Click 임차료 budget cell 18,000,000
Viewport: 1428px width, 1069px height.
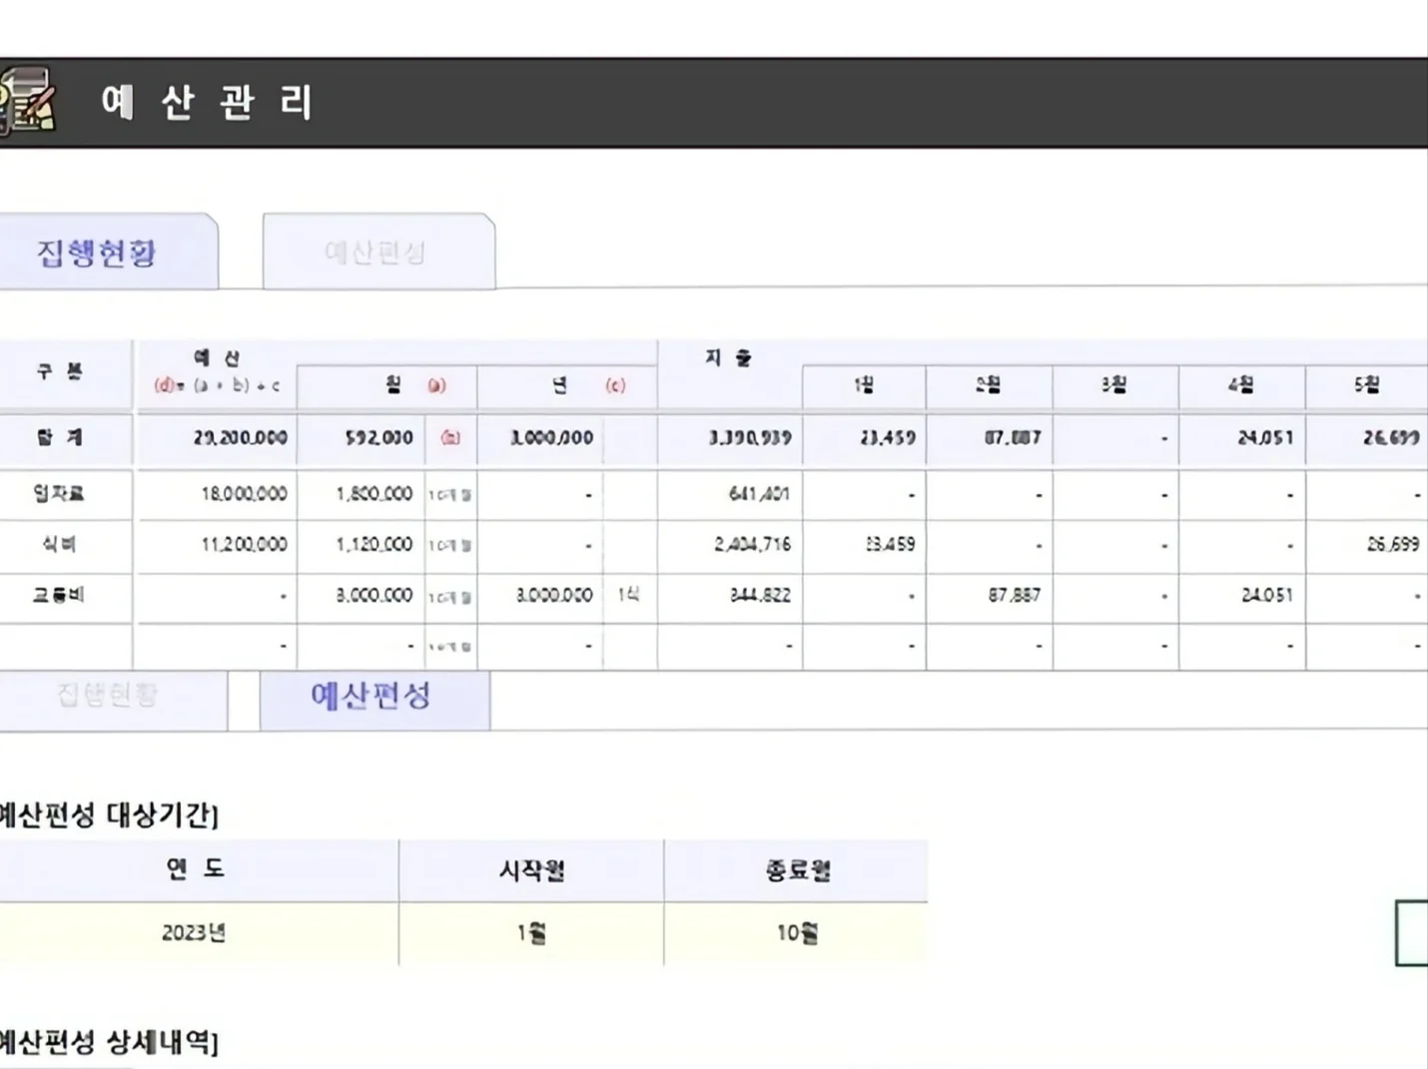tap(217, 494)
